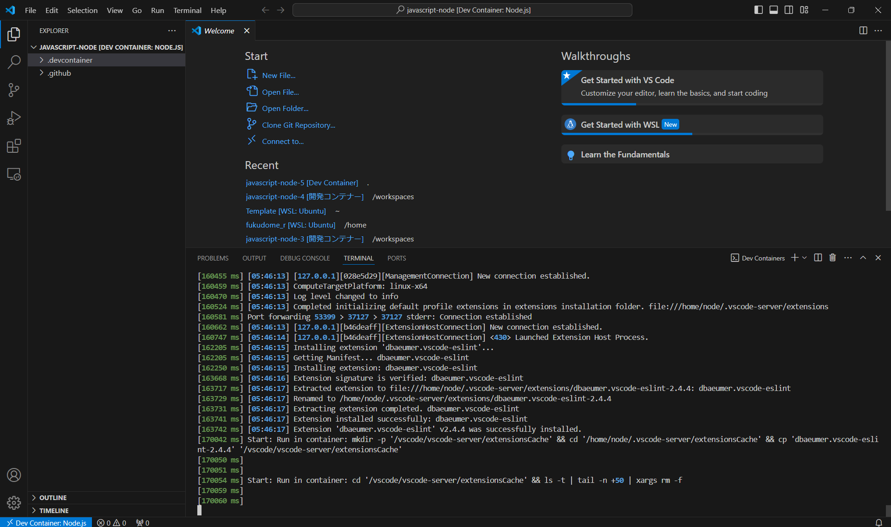Open the Run and Debug view
This screenshot has width=891, height=527.
tap(14, 118)
